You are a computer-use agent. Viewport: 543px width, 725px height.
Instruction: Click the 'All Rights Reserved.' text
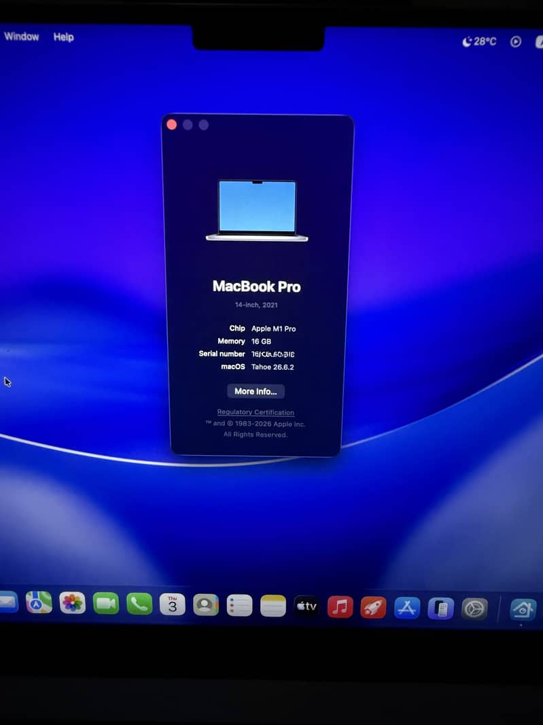click(255, 435)
